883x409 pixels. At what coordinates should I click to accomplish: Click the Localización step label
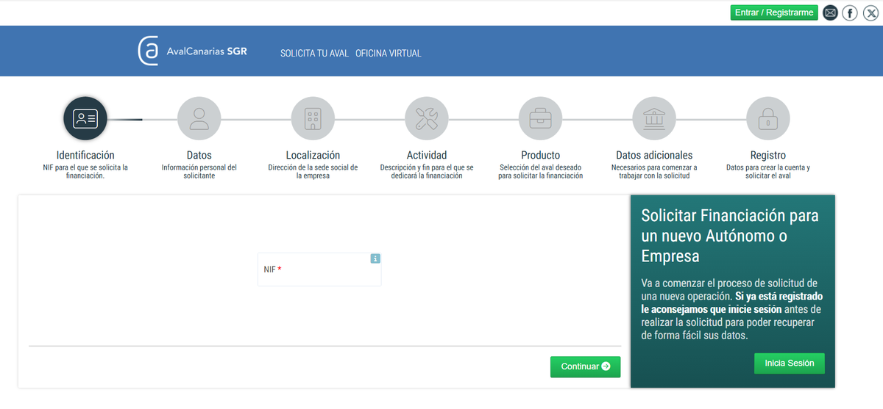[x=313, y=156]
